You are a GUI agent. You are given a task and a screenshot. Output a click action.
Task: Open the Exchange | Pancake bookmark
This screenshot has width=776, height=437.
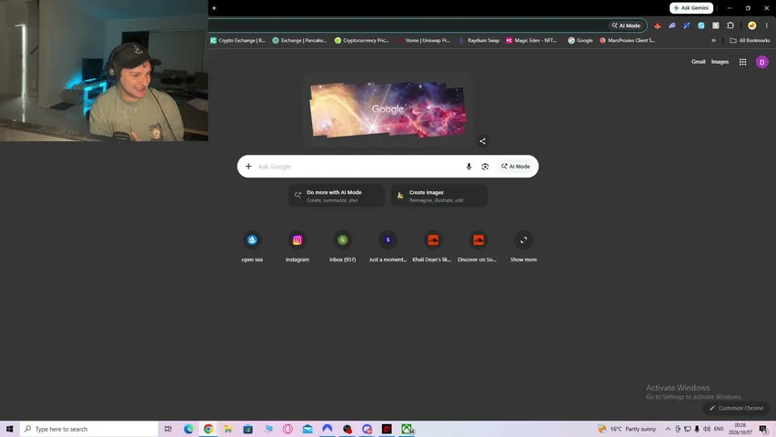(299, 40)
